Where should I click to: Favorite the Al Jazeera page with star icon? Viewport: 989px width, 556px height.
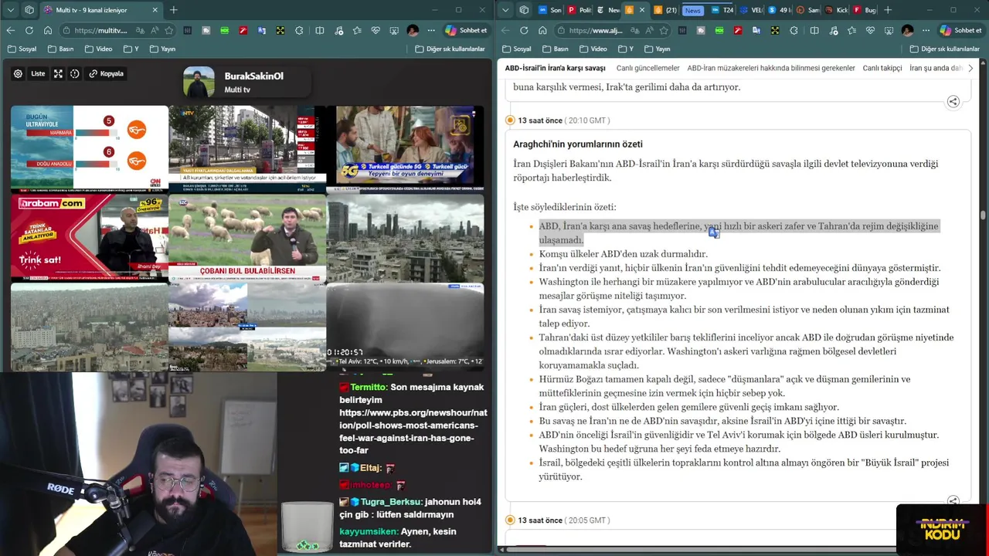pos(664,30)
